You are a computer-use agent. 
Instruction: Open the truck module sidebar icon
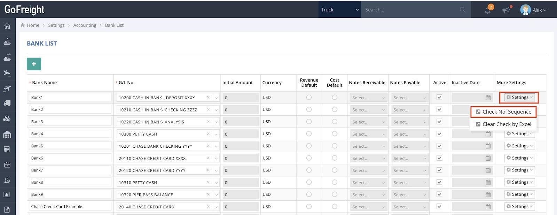(x=7, y=103)
